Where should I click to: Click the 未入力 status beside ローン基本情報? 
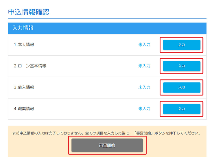click(144, 66)
